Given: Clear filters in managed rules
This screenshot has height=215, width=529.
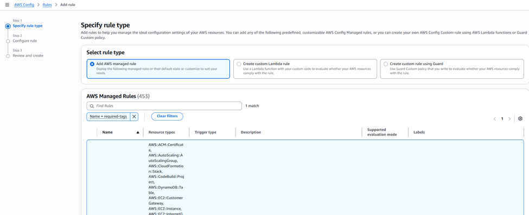Looking at the screenshot, I should 167,116.
